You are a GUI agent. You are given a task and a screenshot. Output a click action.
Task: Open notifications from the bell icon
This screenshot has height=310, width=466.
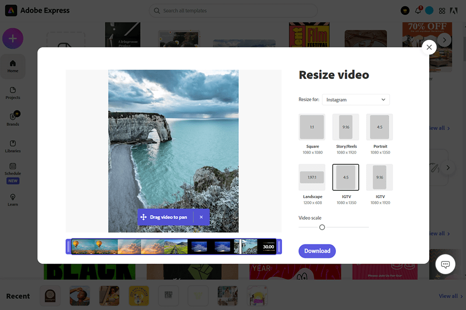tap(418, 10)
